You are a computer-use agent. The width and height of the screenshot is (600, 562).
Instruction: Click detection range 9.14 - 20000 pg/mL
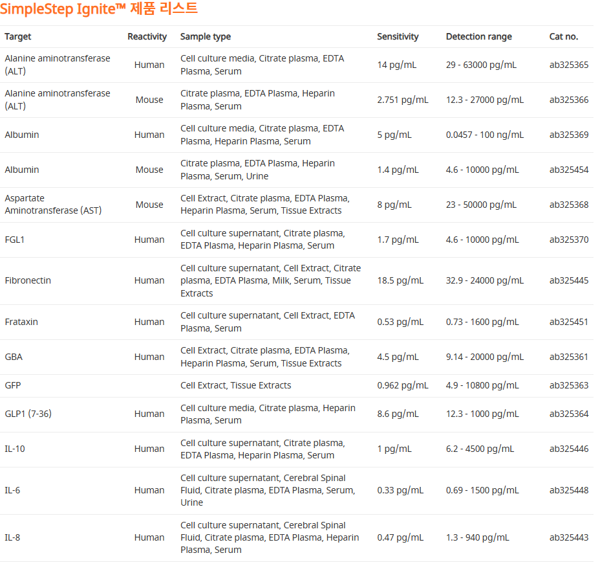(485, 357)
